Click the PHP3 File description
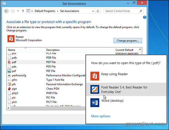169x130 pixels. click(52, 93)
